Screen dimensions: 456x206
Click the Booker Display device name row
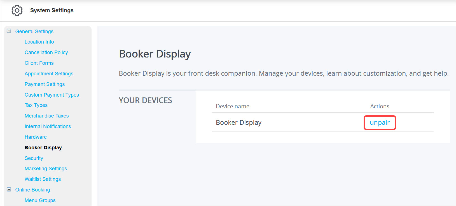(x=238, y=122)
